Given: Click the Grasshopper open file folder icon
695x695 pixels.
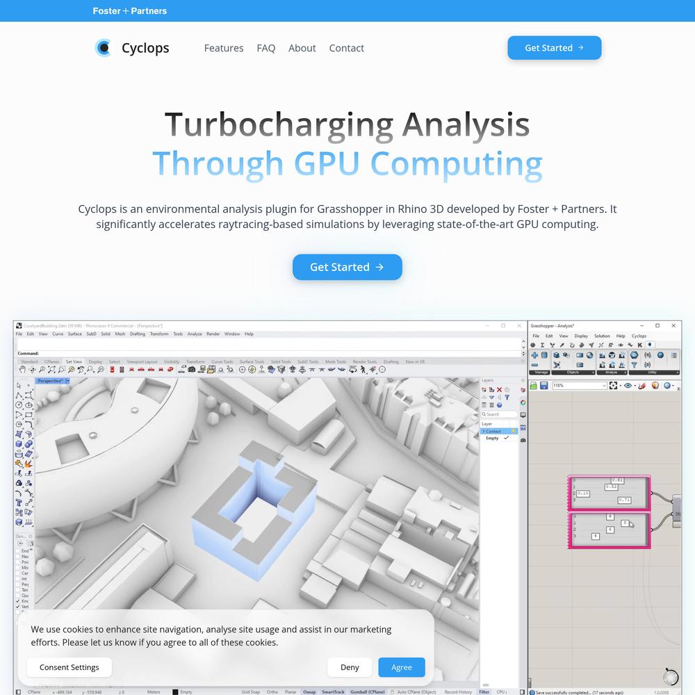Looking at the screenshot, I should 534,386.
